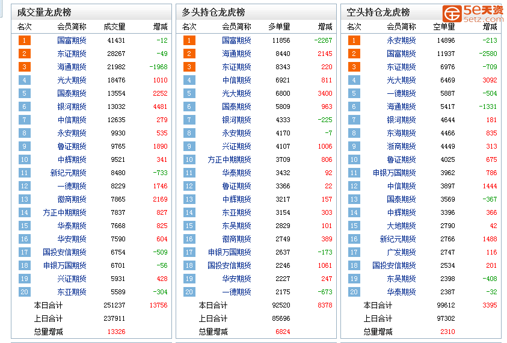Click the 多单量 column header
This screenshot has height=343, width=507.
[279, 26]
